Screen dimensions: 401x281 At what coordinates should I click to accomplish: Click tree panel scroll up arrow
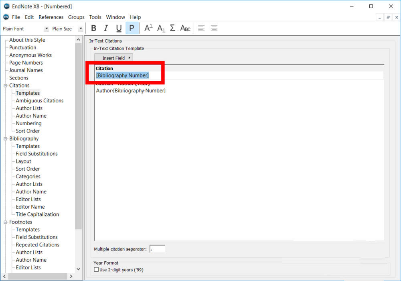[78, 40]
